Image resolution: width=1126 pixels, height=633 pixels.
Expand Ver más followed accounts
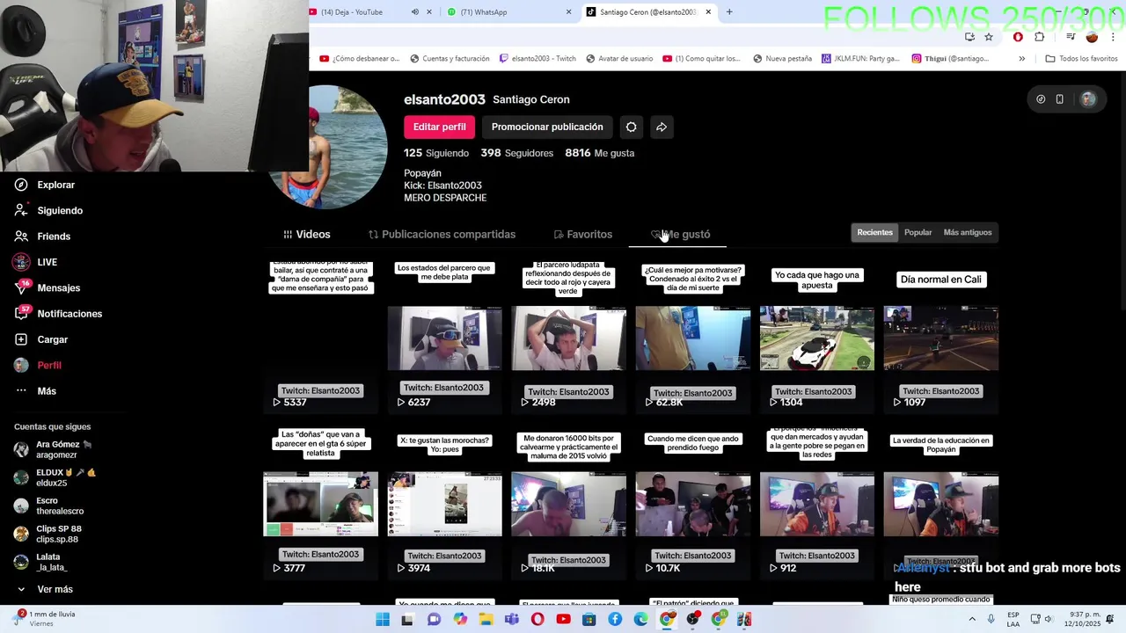tap(44, 589)
